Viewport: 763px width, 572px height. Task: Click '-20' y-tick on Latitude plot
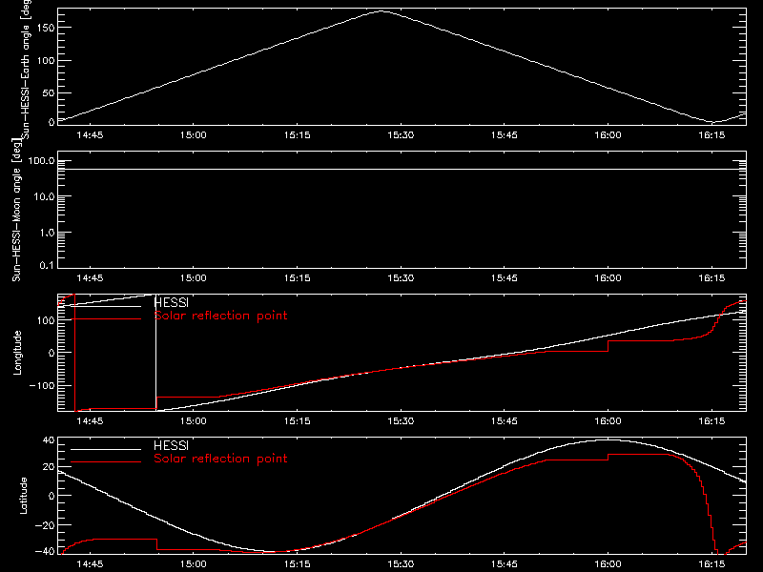coord(45,525)
